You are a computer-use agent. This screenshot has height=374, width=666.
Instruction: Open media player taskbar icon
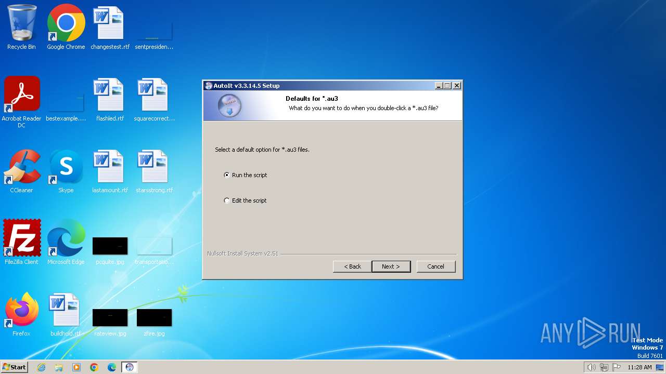point(76,367)
